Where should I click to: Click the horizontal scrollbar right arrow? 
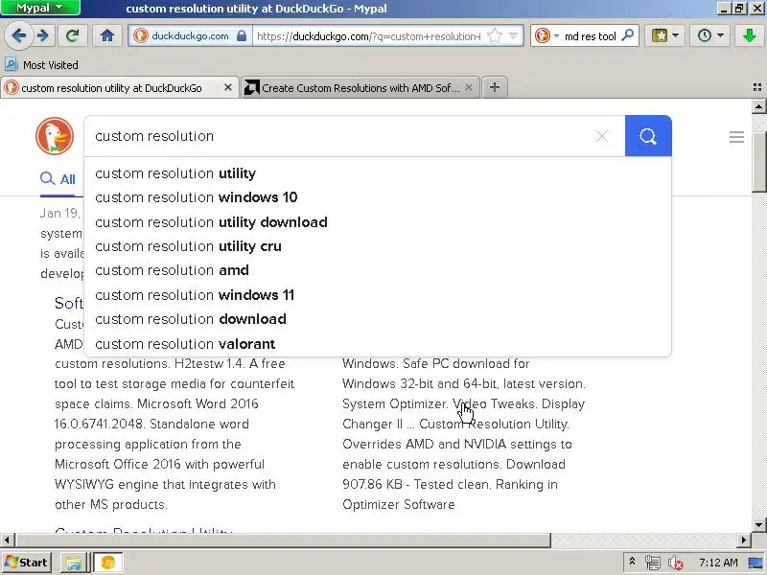(744, 540)
